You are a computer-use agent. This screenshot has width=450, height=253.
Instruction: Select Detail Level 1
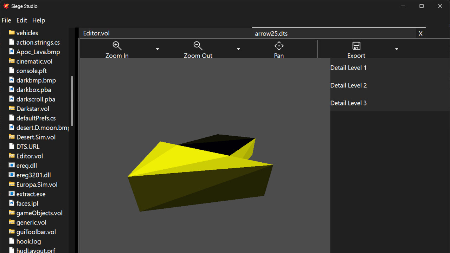(x=348, y=67)
